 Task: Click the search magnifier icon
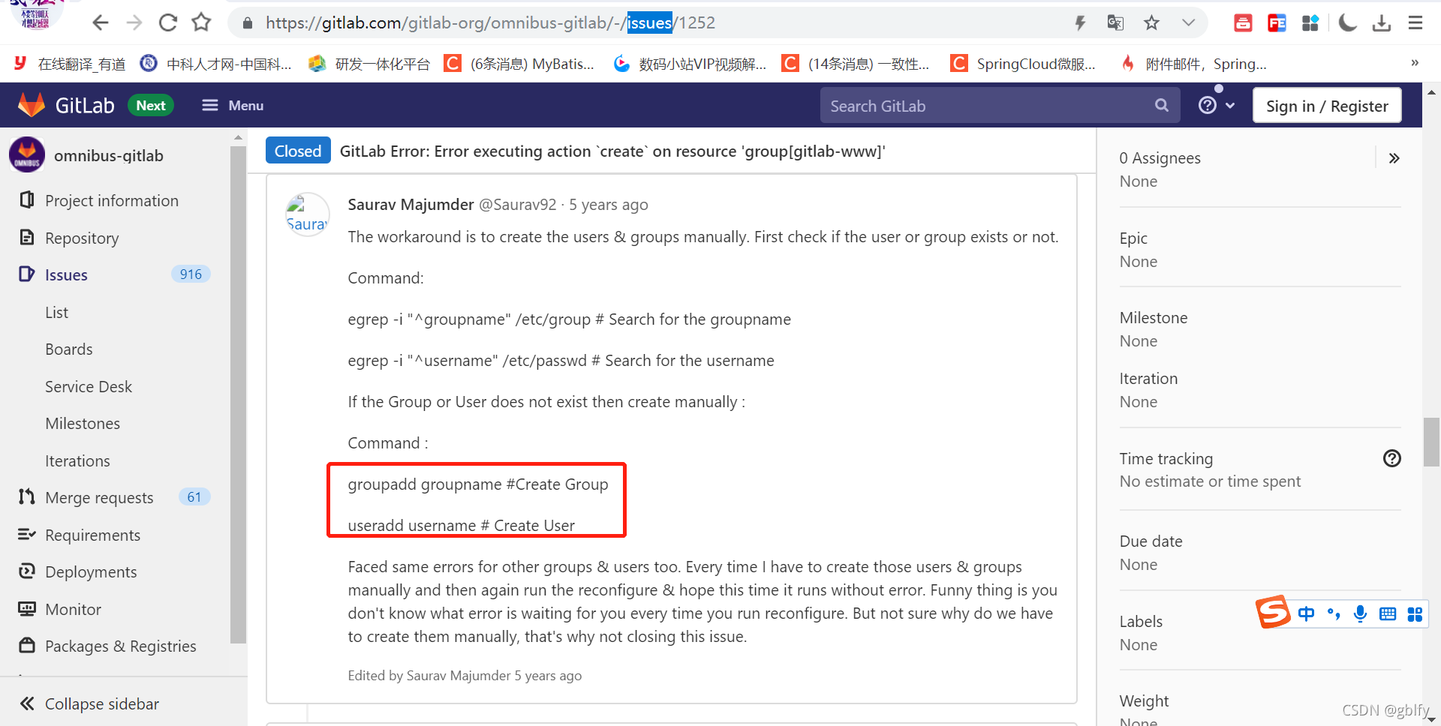tap(1162, 106)
